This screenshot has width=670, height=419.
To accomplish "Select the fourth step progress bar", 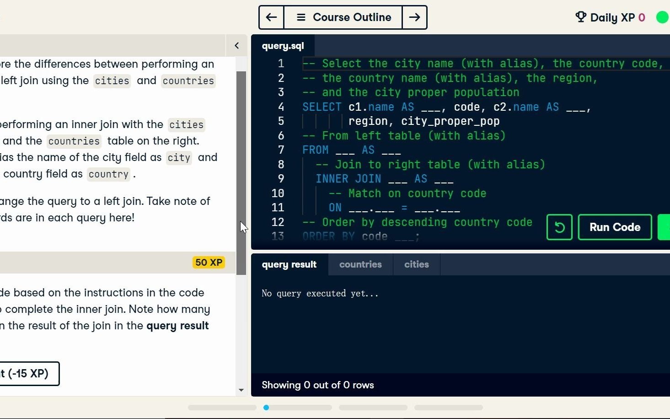I will (449, 408).
